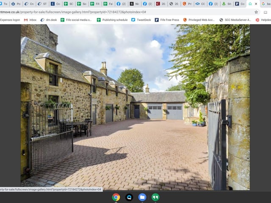Click the Gmail icon in bookmarks bar
The image size is (271, 203).
coord(26,20)
